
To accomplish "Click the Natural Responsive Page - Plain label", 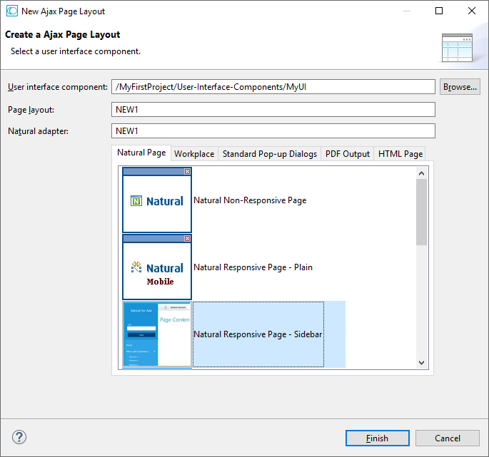I will pos(253,267).
